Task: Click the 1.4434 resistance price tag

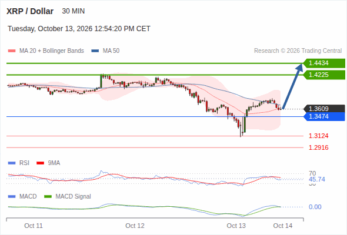Action: pos(324,63)
